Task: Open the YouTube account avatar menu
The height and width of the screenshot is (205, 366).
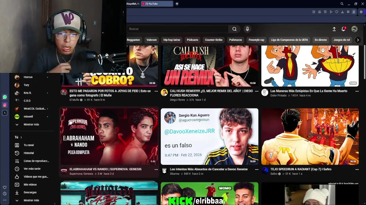Action: click(354, 29)
